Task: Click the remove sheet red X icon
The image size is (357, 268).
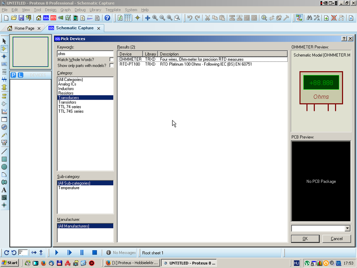Action: pos(334,18)
